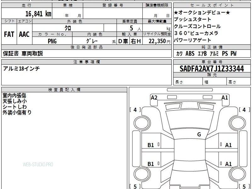Image resolution: width=252 pixels, height=189 pixels.
Task: Click the 注意事項欄 header bar
Action: click(86, 62)
